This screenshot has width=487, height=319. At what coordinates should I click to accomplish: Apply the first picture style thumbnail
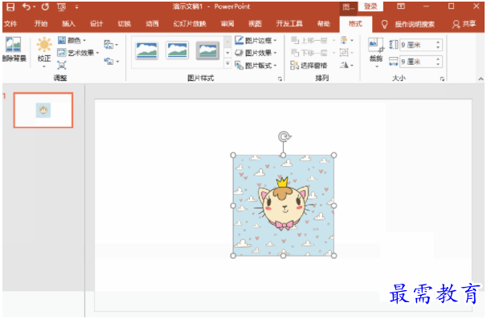point(146,50)
